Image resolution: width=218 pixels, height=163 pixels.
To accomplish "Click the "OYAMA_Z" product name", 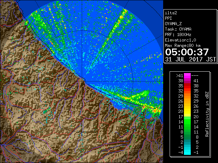I will click(173, 24).
